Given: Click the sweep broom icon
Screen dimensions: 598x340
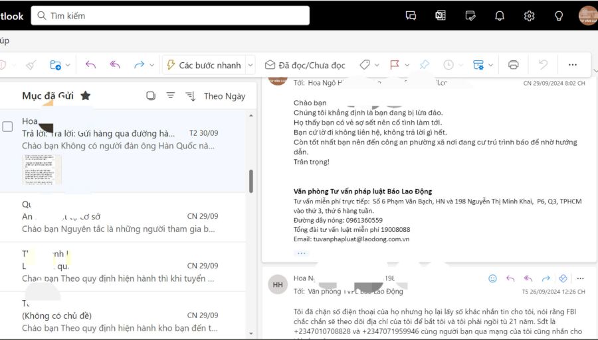Looking at the screenshot, I should (x=31, y=65).
